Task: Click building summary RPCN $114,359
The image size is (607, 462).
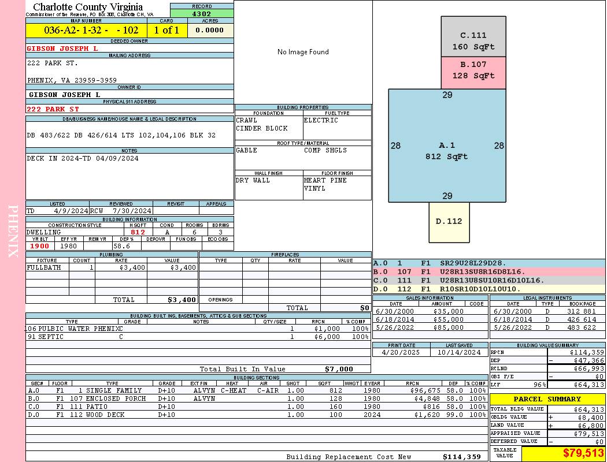Action: (x=587, y=352)
